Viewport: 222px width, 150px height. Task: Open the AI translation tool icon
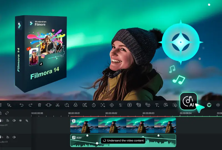point(138,105)
